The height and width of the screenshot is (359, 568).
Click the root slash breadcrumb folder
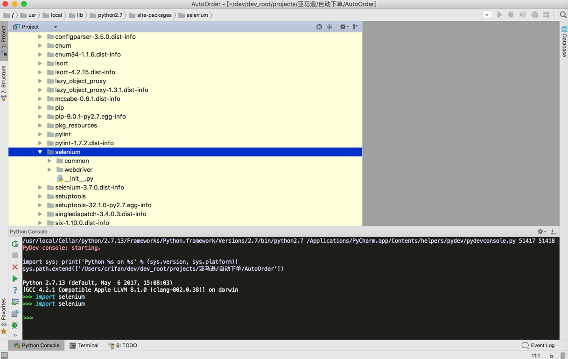click(9, 15)
